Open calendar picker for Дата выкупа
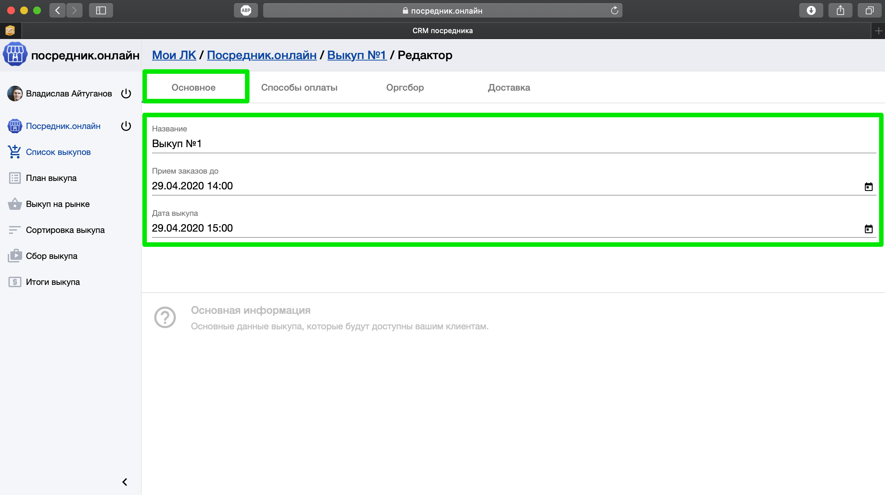 (x=868, y=229)
